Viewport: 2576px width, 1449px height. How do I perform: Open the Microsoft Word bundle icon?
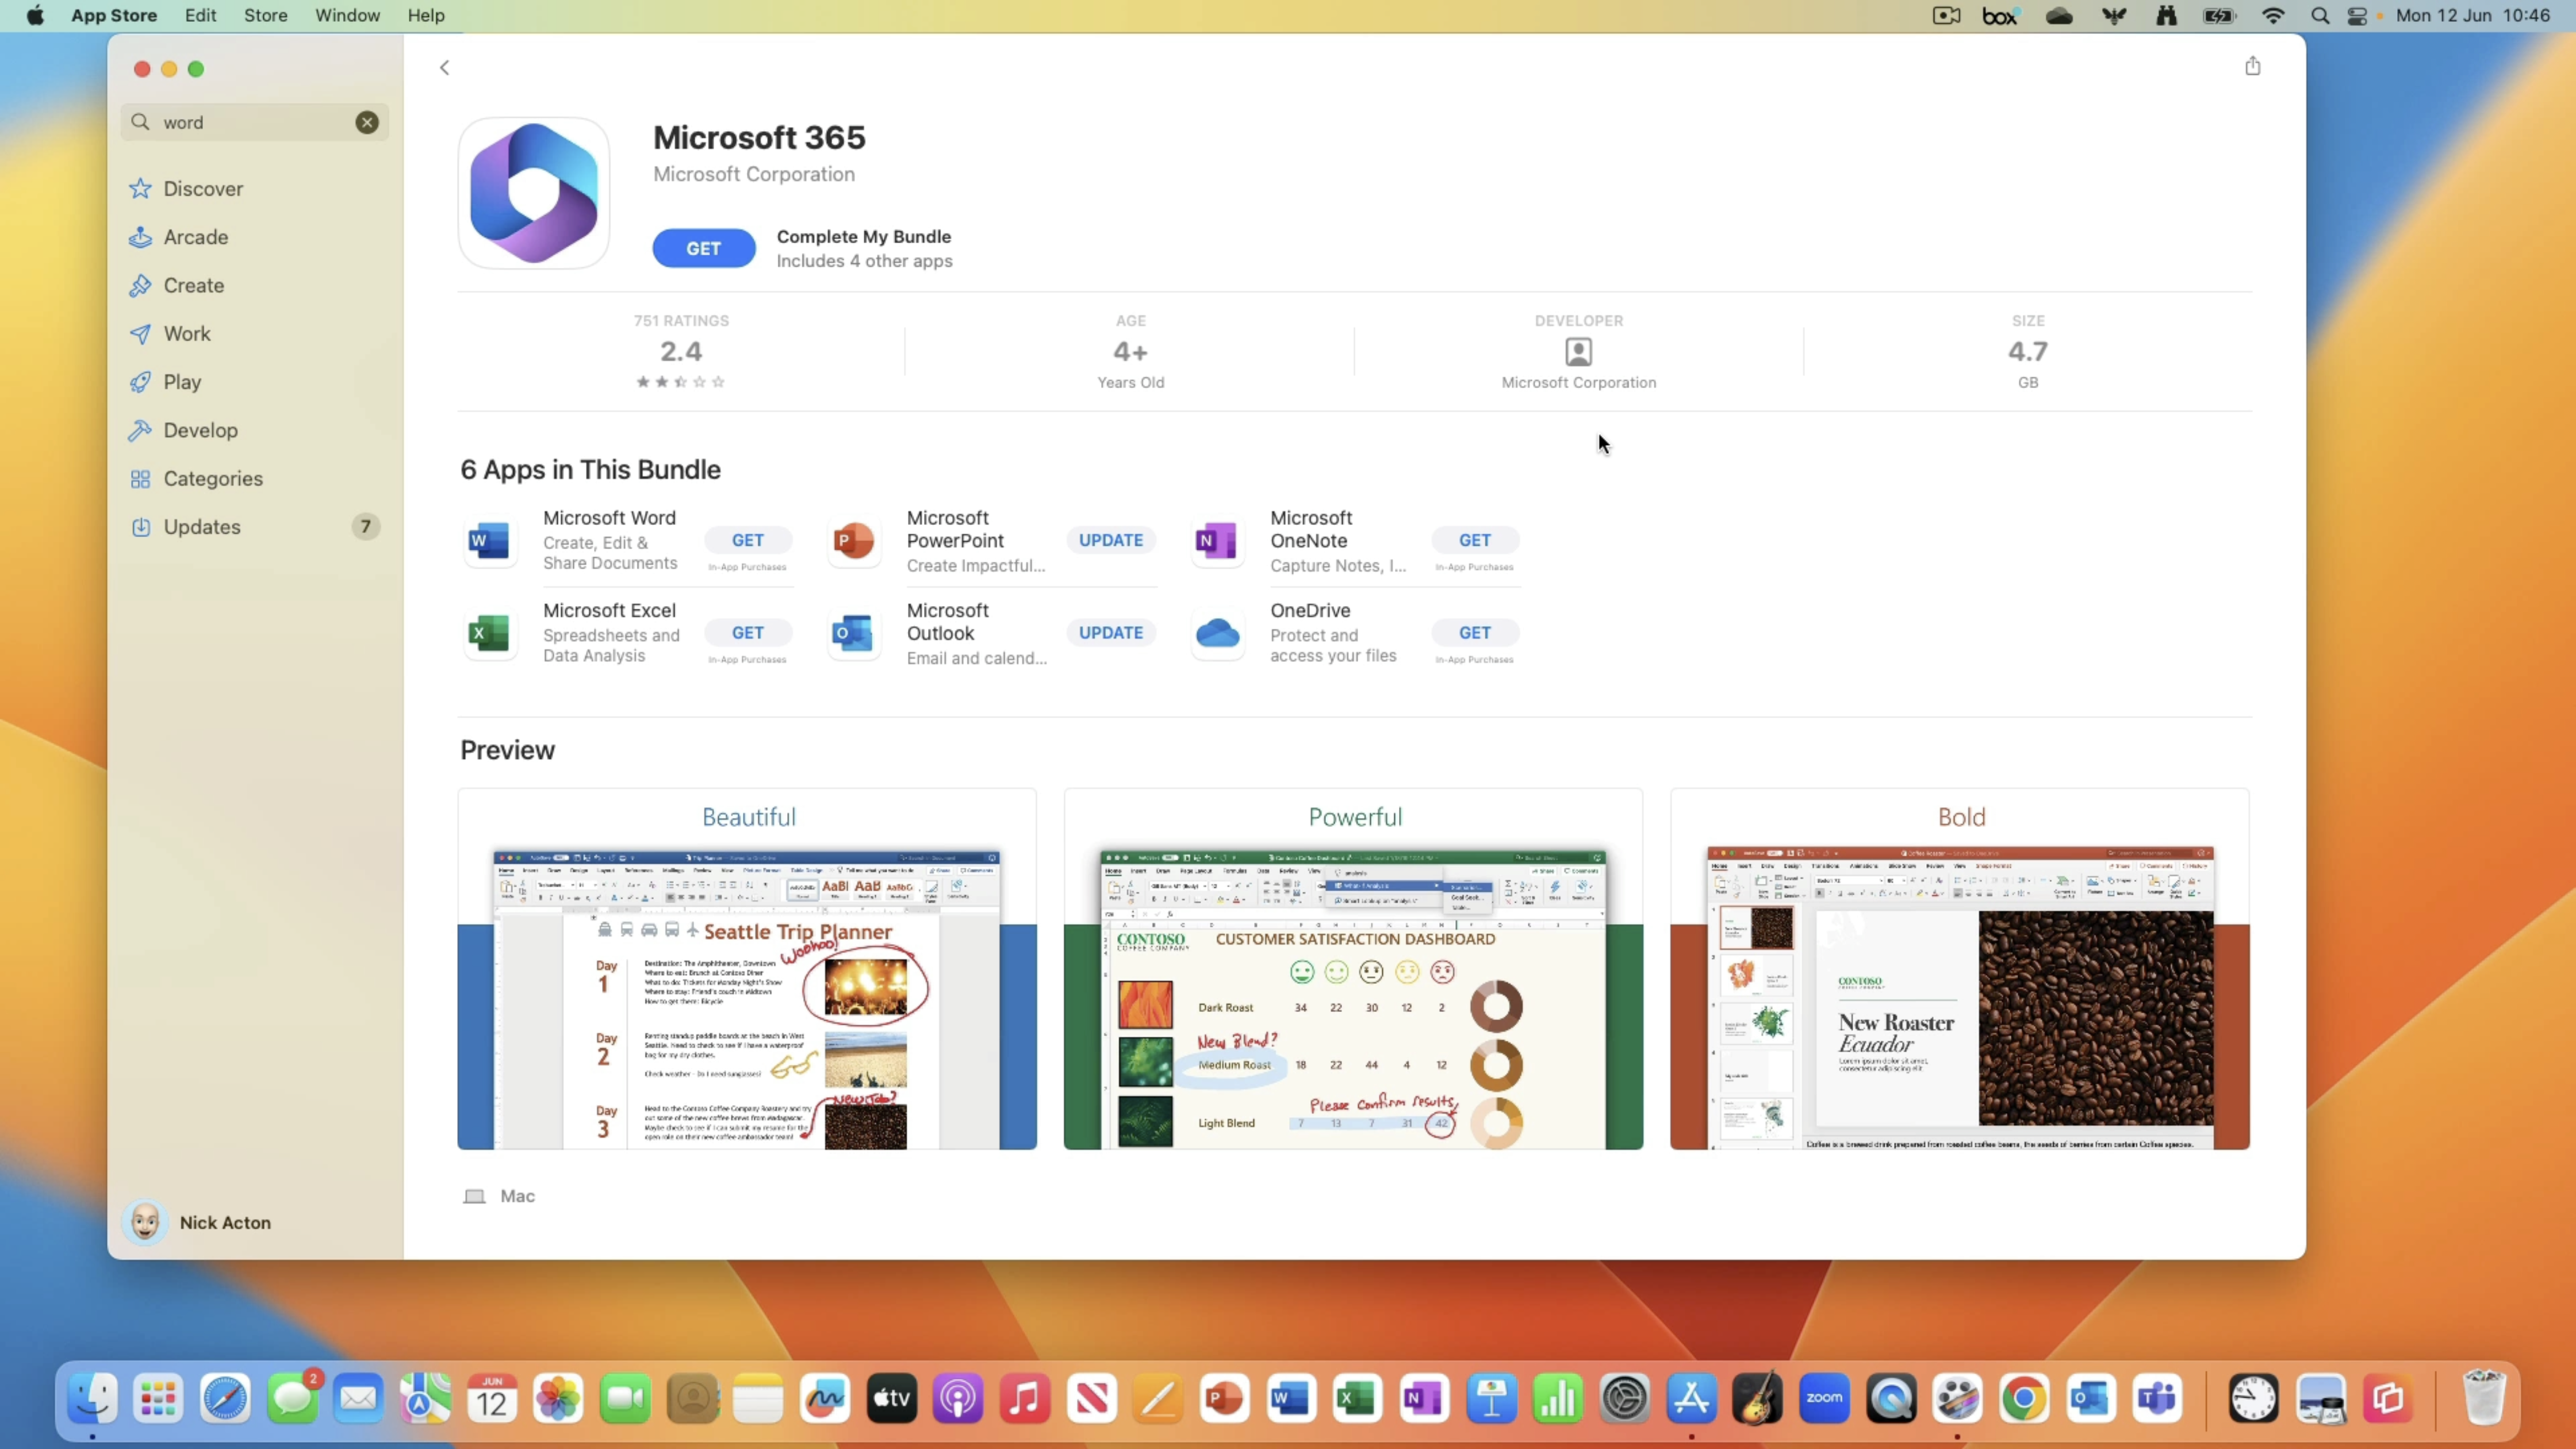tap(490, 541)
